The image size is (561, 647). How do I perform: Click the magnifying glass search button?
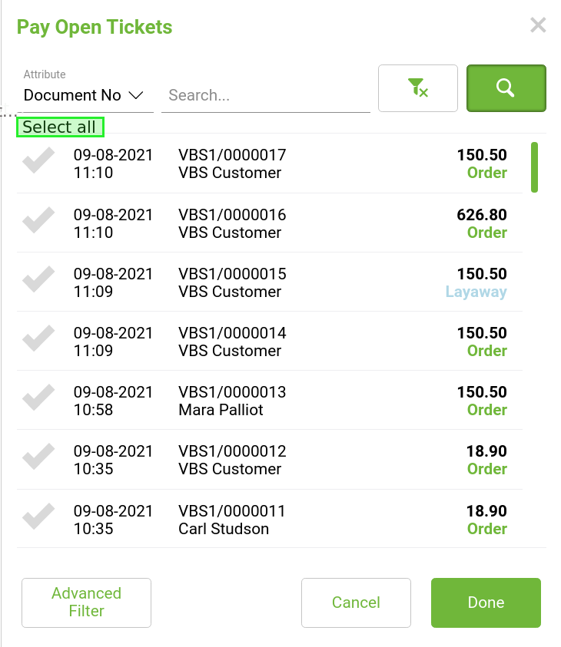click(x=506, y=88)
